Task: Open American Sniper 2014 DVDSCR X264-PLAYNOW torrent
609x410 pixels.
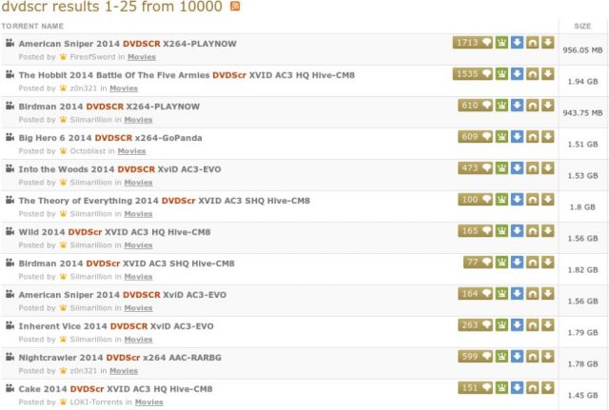Action: tap(128, 44)
